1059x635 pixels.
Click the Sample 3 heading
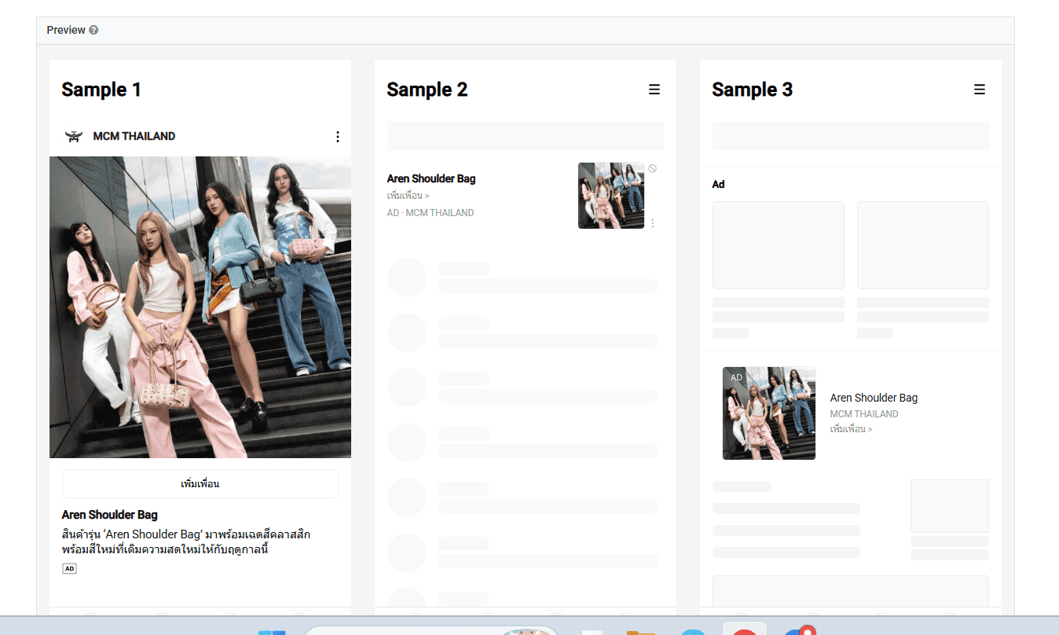coord(753,90)
